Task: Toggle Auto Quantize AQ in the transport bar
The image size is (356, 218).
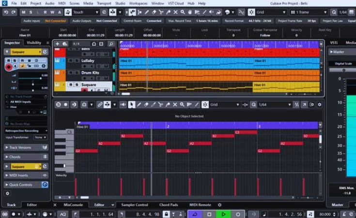Action: pos(63,214)
